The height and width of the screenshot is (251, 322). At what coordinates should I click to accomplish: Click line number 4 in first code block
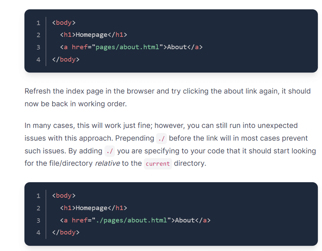point(38,60)
